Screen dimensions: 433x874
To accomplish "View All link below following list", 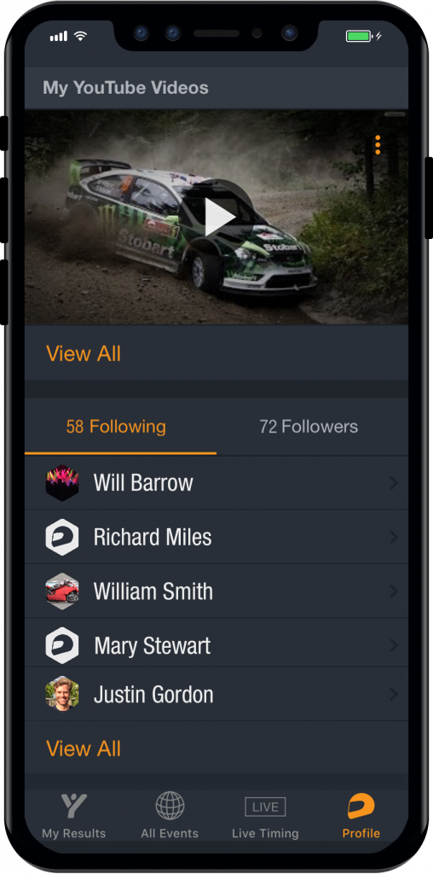I will (84, 748).
